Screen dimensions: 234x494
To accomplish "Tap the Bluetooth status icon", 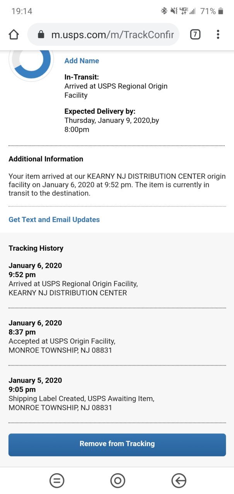I will (164, 11).
